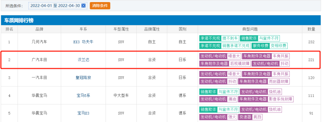Select the 后视镜故障 issue tag
The height and width of the screenshot is (122, 322).
tap(240, 64)
